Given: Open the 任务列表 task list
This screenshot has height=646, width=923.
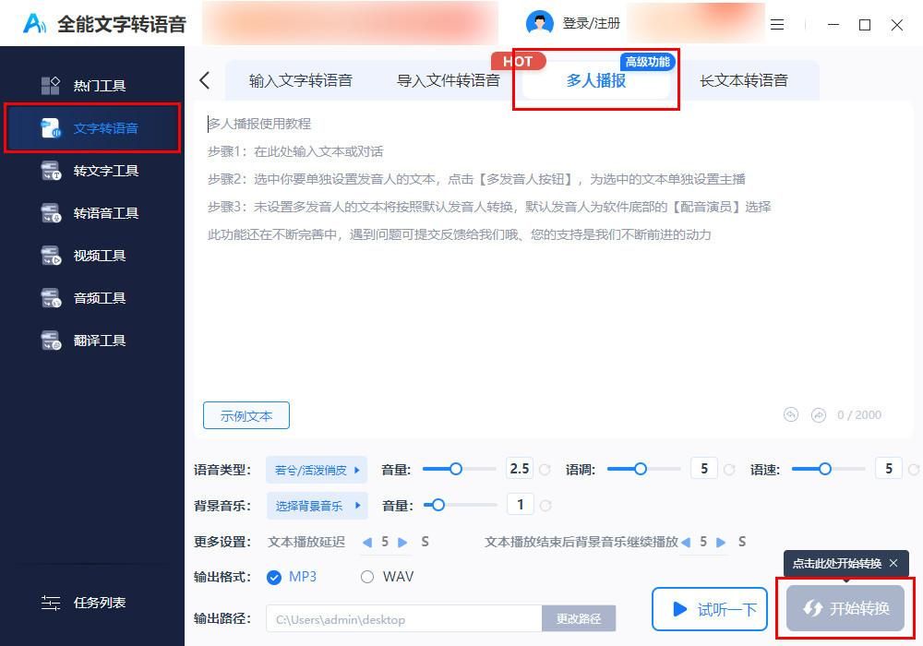Looking at the screenshot, I should (84, 603).
